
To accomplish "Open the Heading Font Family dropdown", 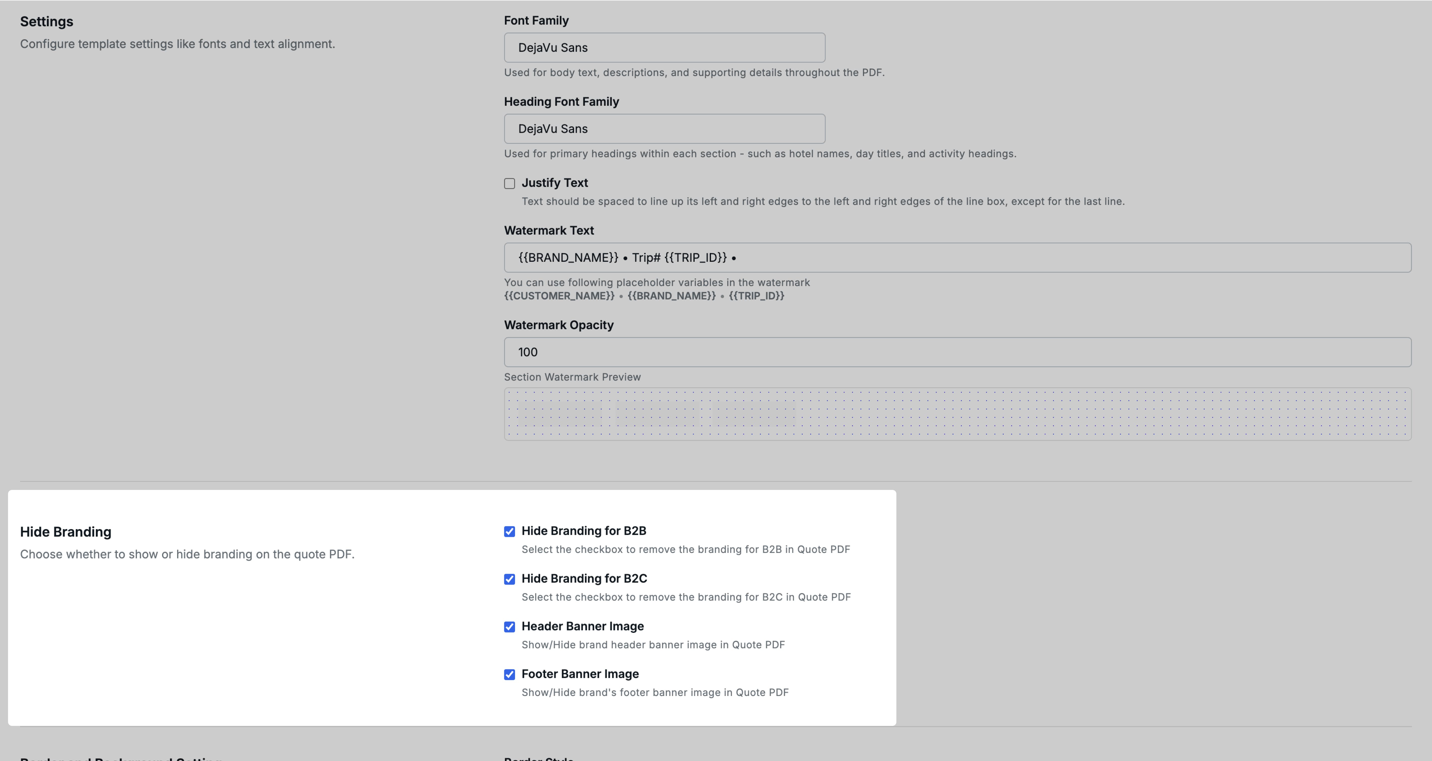I will (664, 129).
